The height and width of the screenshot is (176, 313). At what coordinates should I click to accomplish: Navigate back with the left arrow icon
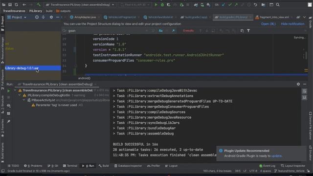(x=24, y=4)
